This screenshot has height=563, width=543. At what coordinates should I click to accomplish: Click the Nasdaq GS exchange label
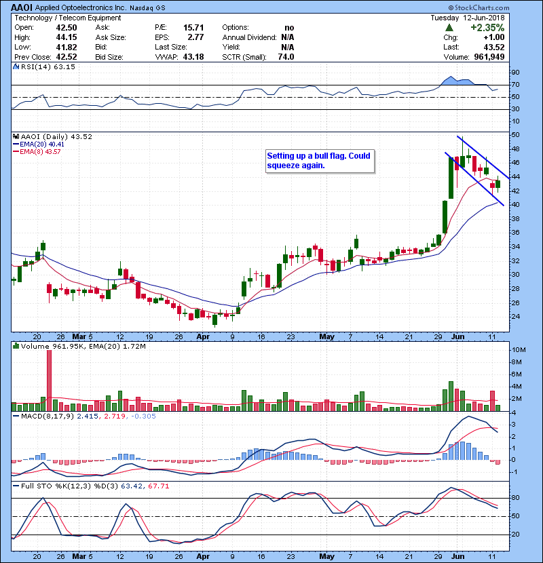147,8
